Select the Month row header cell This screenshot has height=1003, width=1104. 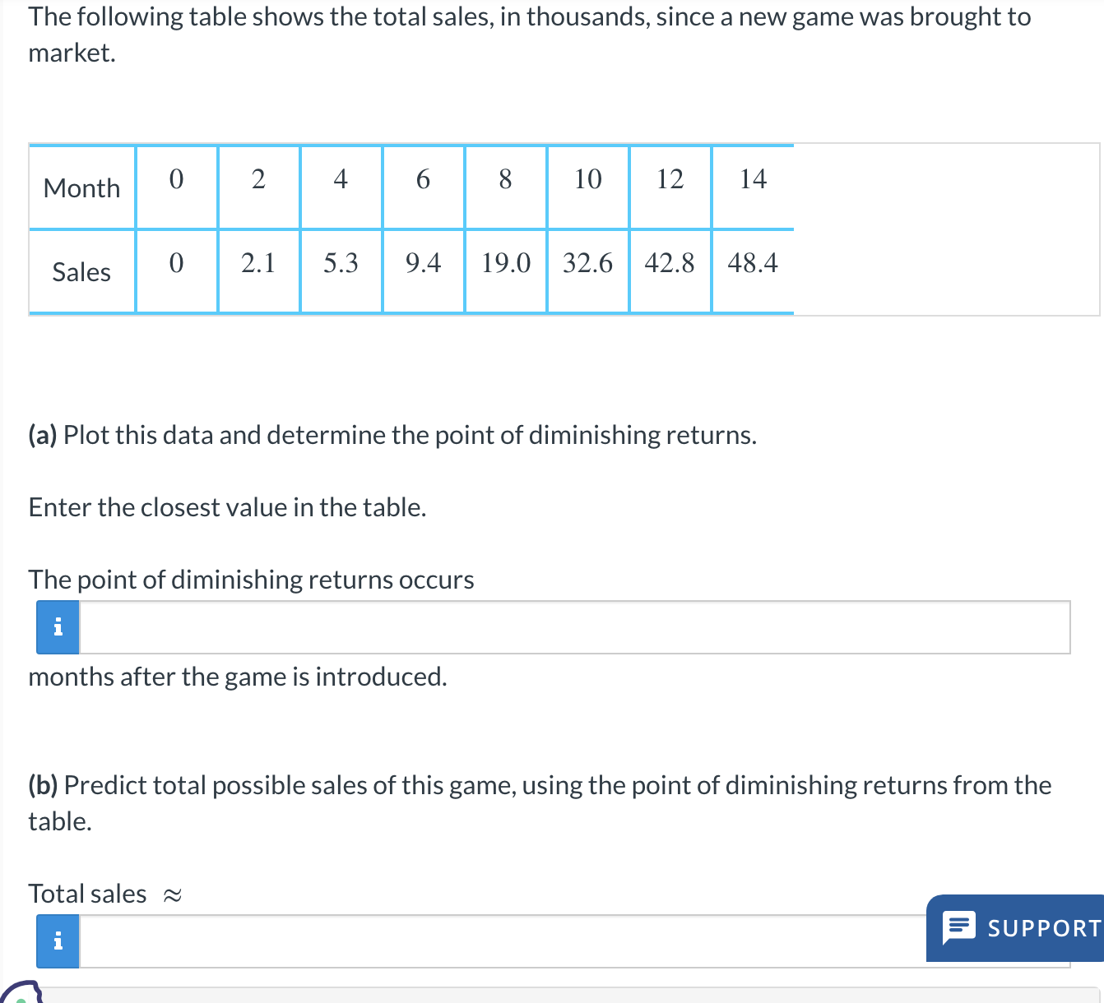tap(81, 187)
